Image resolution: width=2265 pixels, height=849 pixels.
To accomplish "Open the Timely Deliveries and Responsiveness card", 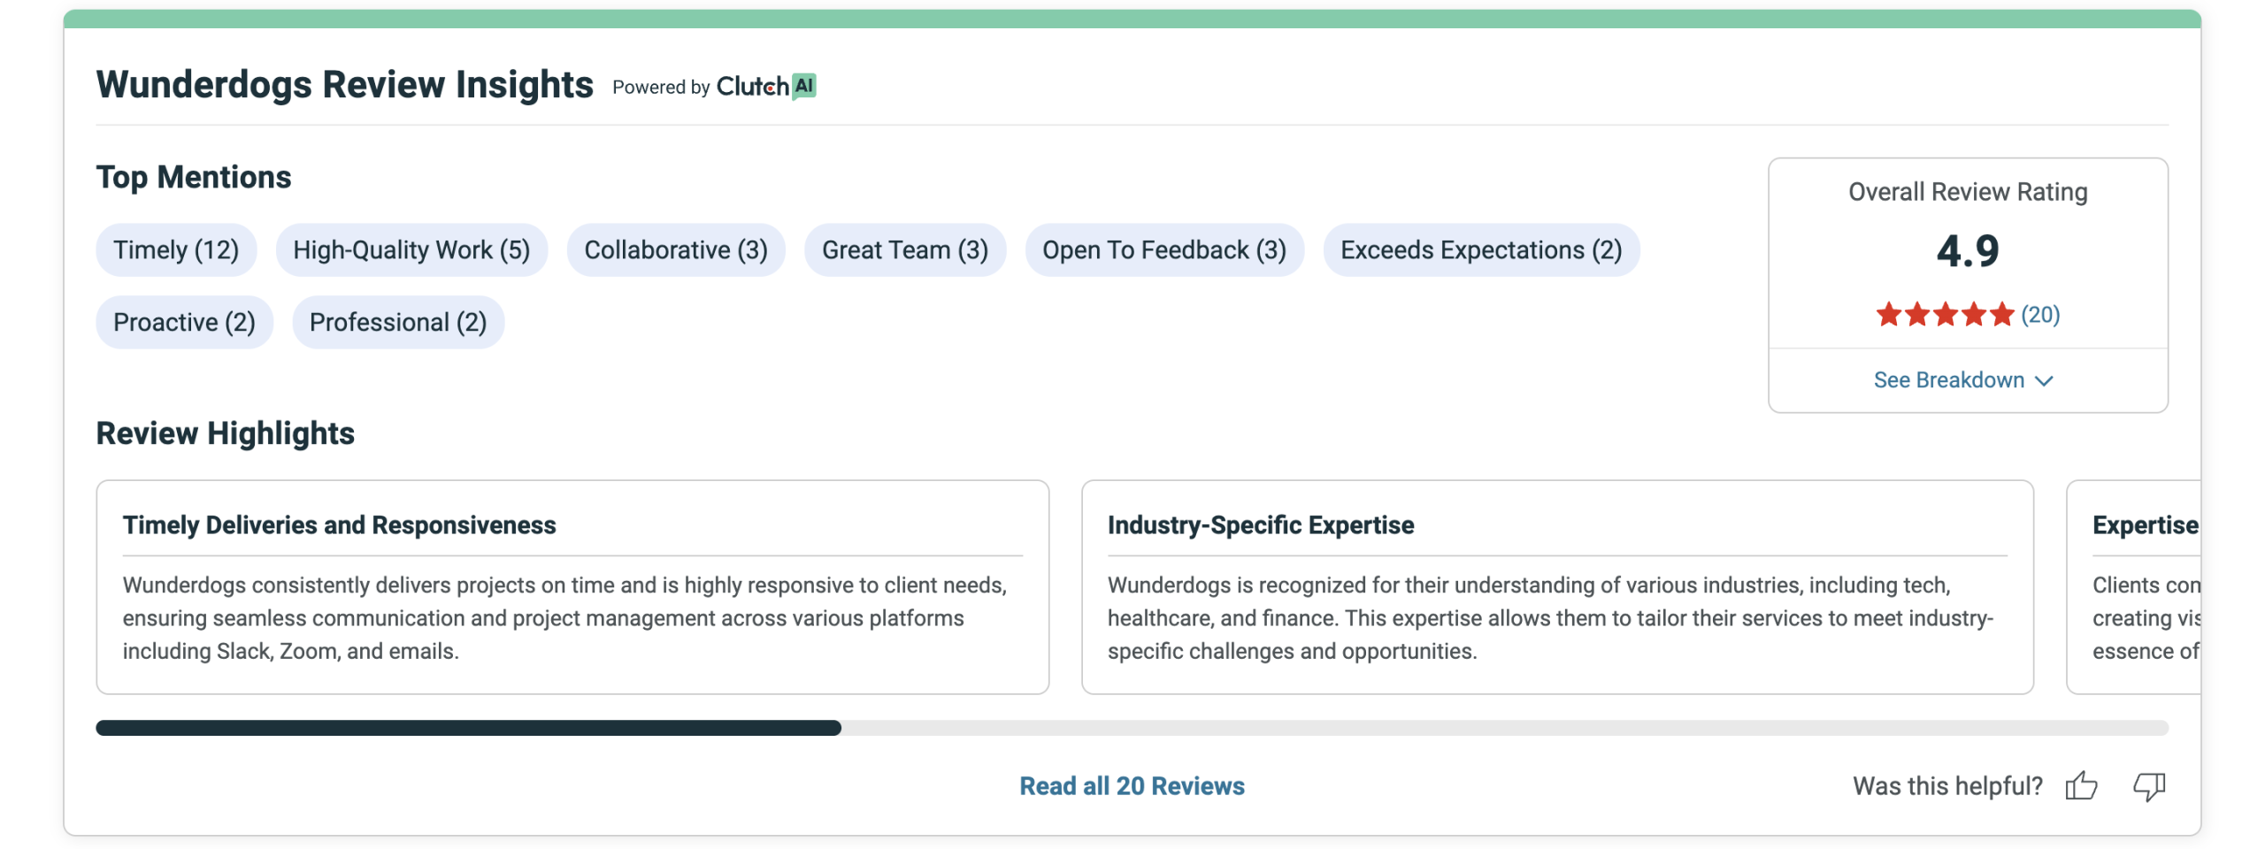I will pyautogui.click(x=572, y=587).
